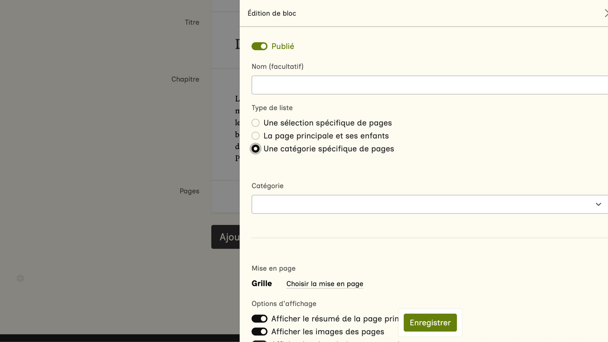
Task: Open Choisir la mise en page link
Action: [324, 284]
